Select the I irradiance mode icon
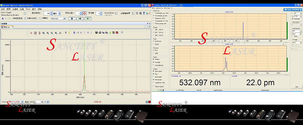This screenshot has width=303, height=125. [91, 33]
